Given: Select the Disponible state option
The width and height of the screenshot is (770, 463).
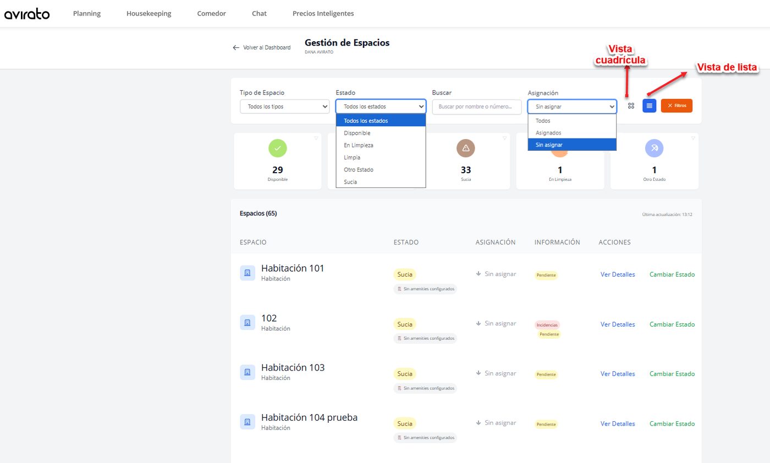Looking at the screenshot, I should pos(381,133).
